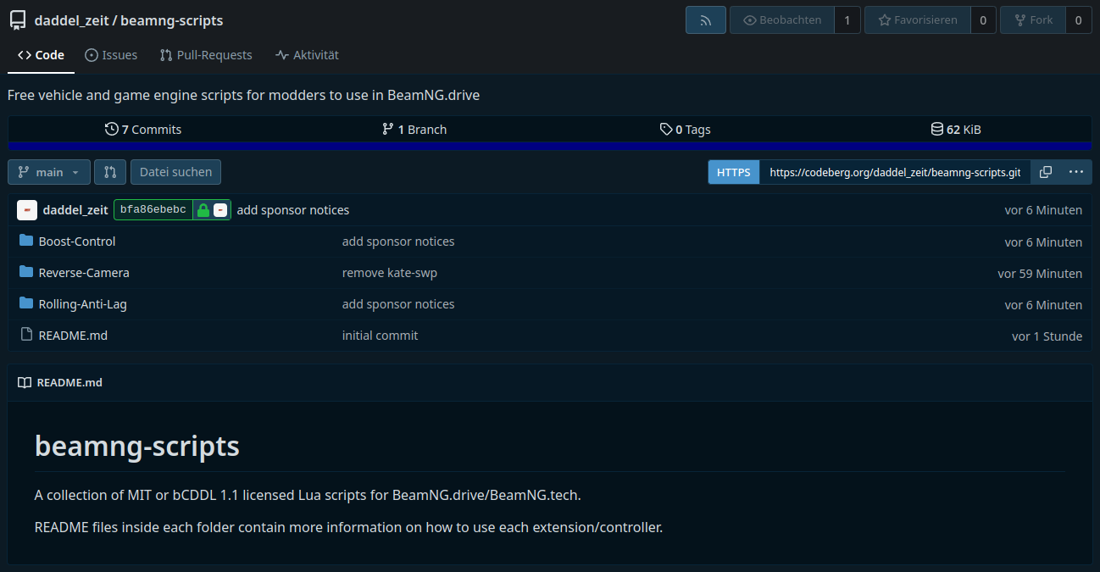The image size is (1100, 572).
Task: Open README.md in the file list
Action: tap(73, 336)
